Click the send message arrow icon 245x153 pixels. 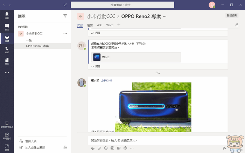(224, 148)
